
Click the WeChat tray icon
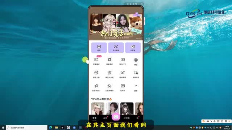coord(191,127)
